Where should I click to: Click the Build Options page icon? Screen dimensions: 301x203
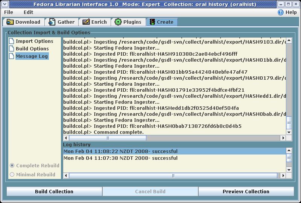[12, 48]
